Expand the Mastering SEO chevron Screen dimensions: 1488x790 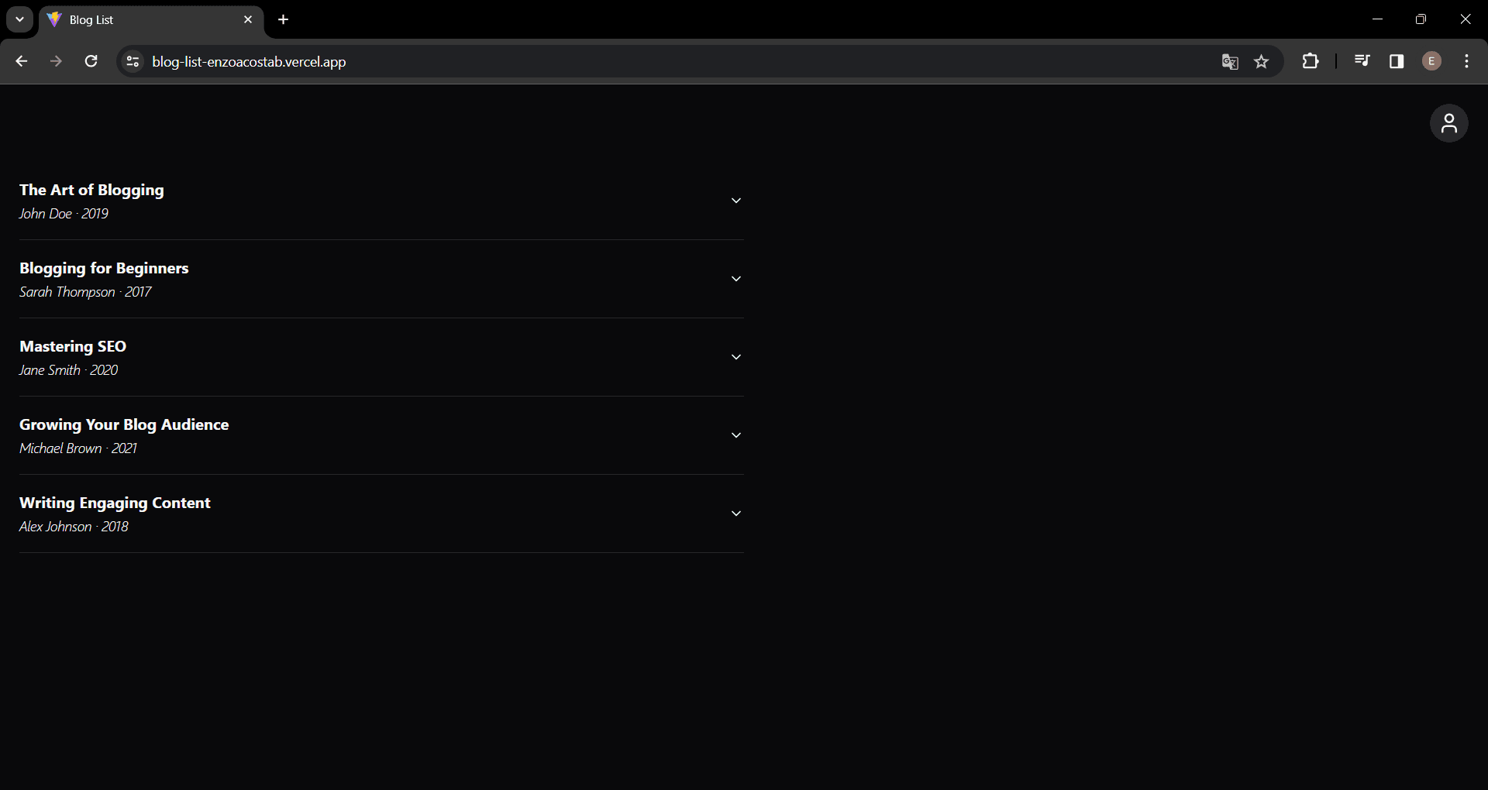pyautogui.click(x=736, y=357)
